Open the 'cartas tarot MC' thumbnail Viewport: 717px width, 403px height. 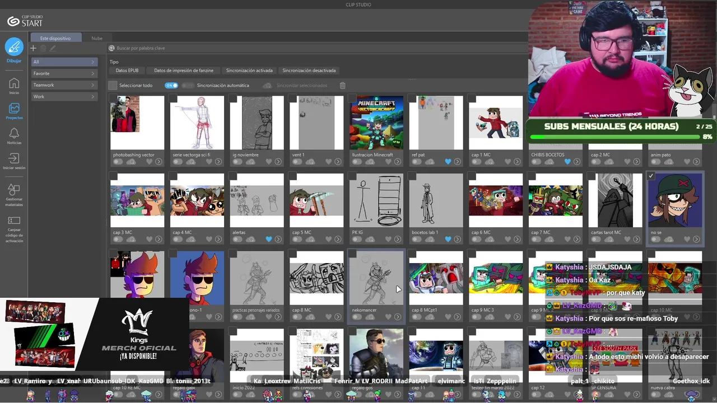coord(615,200)
